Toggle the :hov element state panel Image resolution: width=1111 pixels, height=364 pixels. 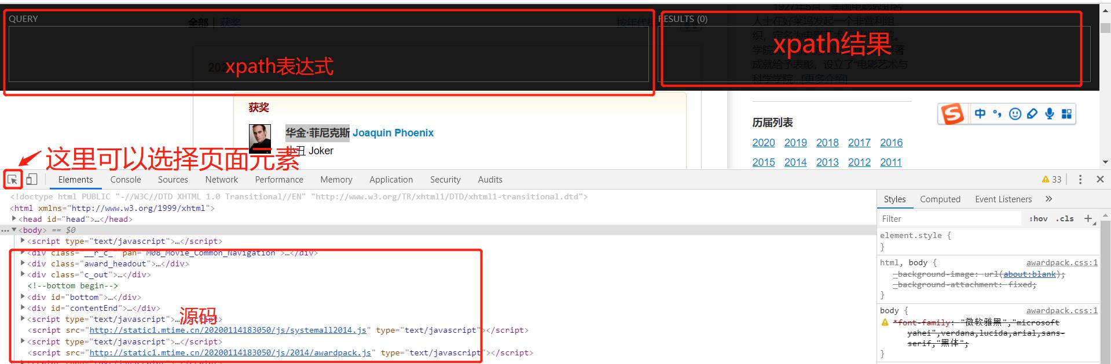coord(1038,218)
